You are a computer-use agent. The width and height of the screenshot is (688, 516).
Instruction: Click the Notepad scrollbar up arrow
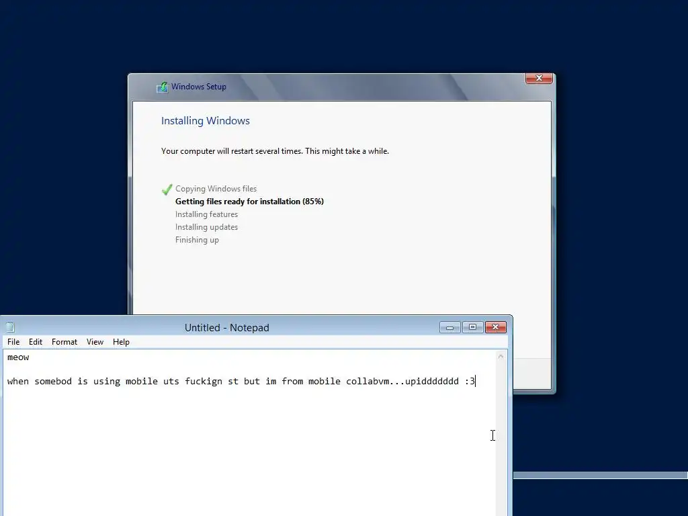click(501, 357)
